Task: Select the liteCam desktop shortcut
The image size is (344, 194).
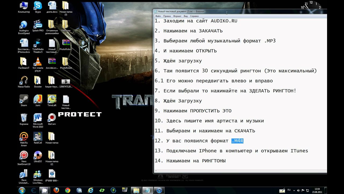Action: [52, 119]
